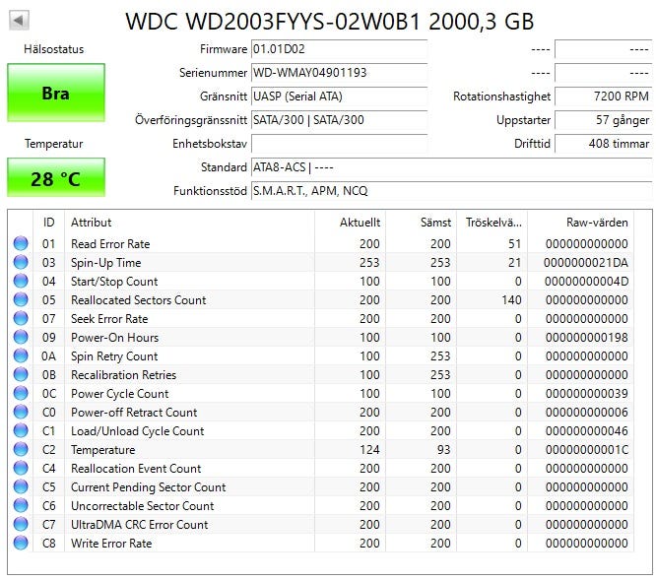Select the Firmware field 01.01D02
Image resolution: width=656 pixels, height=580 pixels.
tap(339, 49)
